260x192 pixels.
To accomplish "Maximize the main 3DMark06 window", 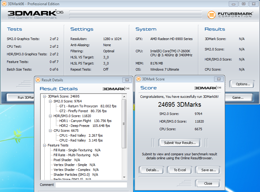I will [x=243, y=4].
